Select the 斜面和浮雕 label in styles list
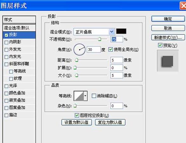This screenshot has width=186, height=143. pyautogui.click(x=19, y=64)
